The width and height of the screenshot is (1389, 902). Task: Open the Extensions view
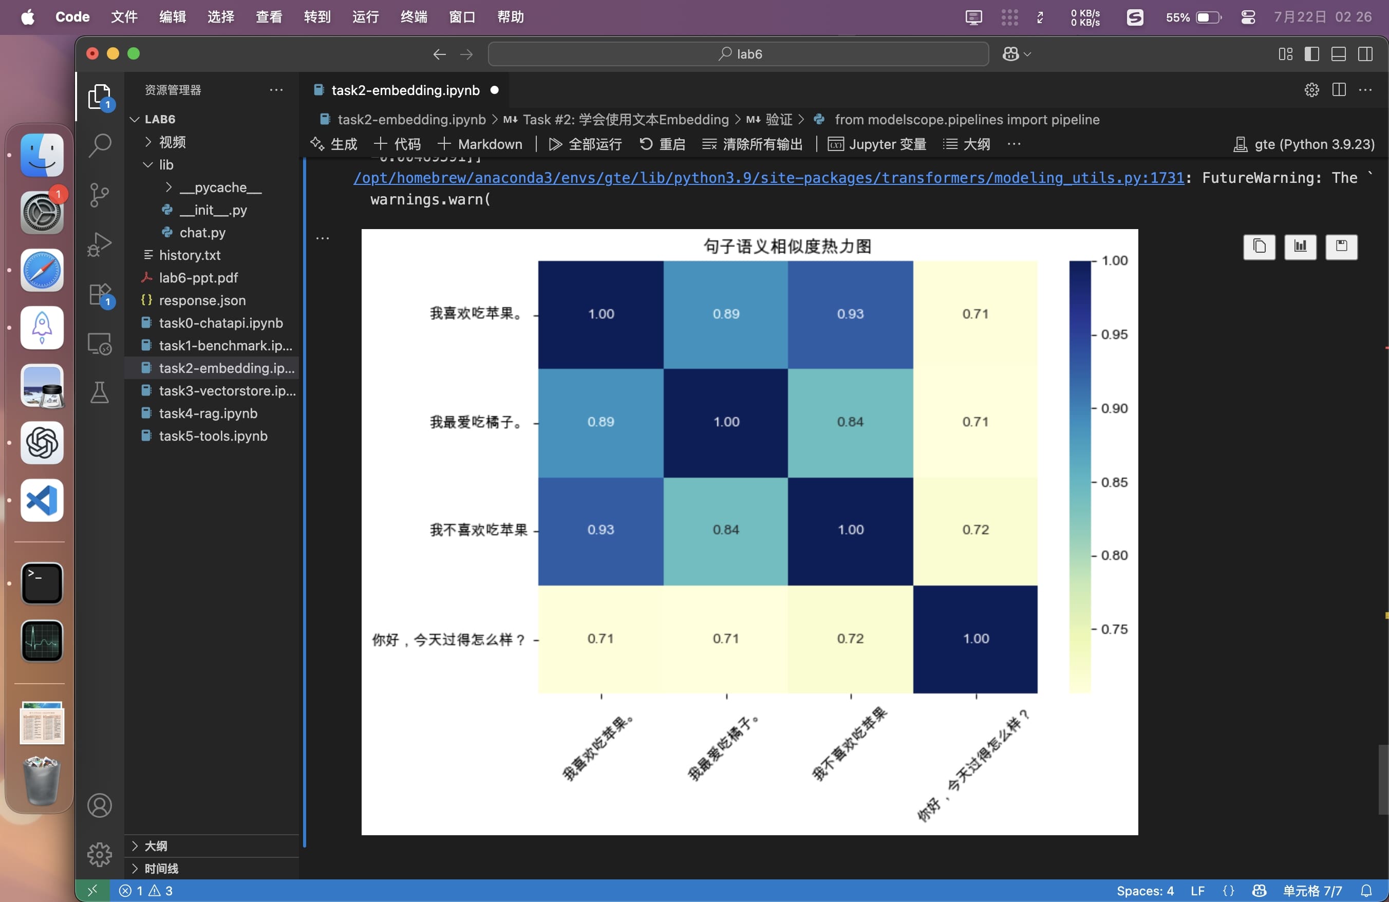click(99, 294)
